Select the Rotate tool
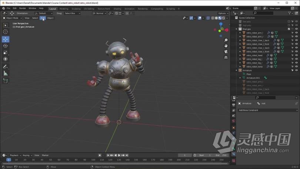300x169 pixels. click(5, 46)
